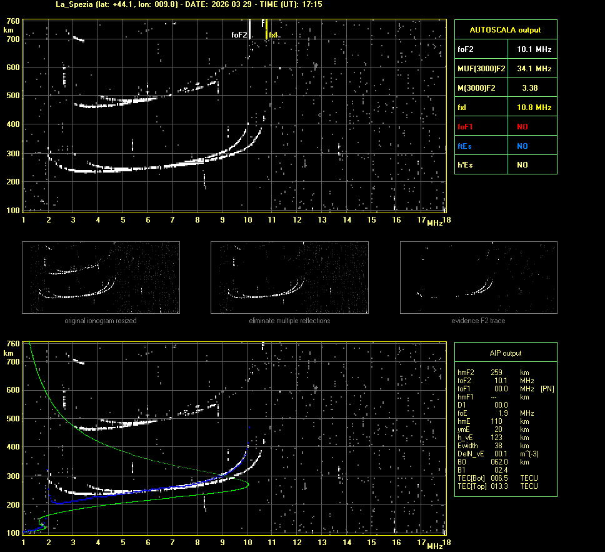
Task: Click the AIP output panel title
Action: pyautogui.click(x=505, y=353)
